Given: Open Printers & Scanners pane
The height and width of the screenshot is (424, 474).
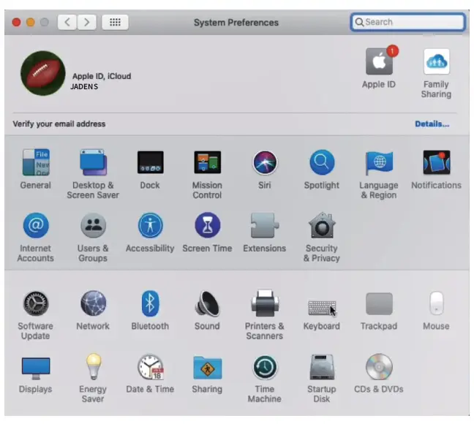Looking at the screenshot, I should tap(265, 303).
